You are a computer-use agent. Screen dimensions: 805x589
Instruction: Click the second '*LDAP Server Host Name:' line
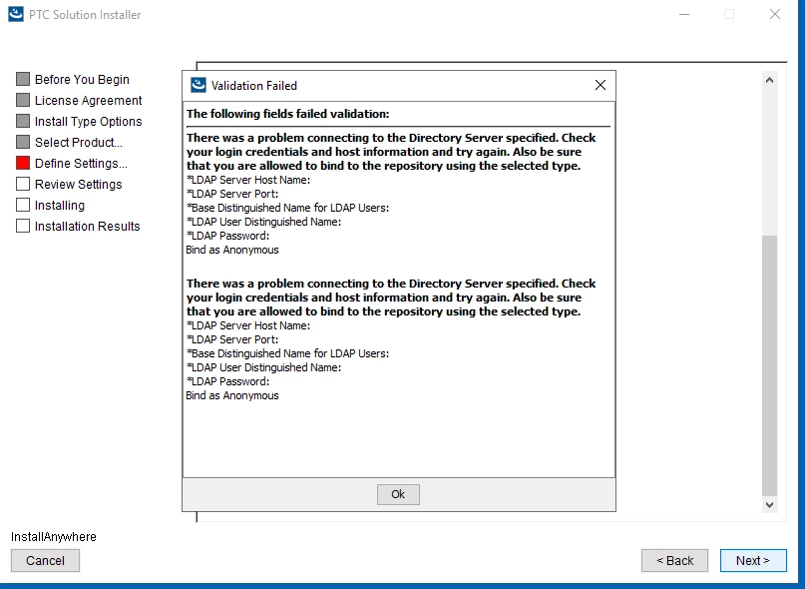coord(248,325)
